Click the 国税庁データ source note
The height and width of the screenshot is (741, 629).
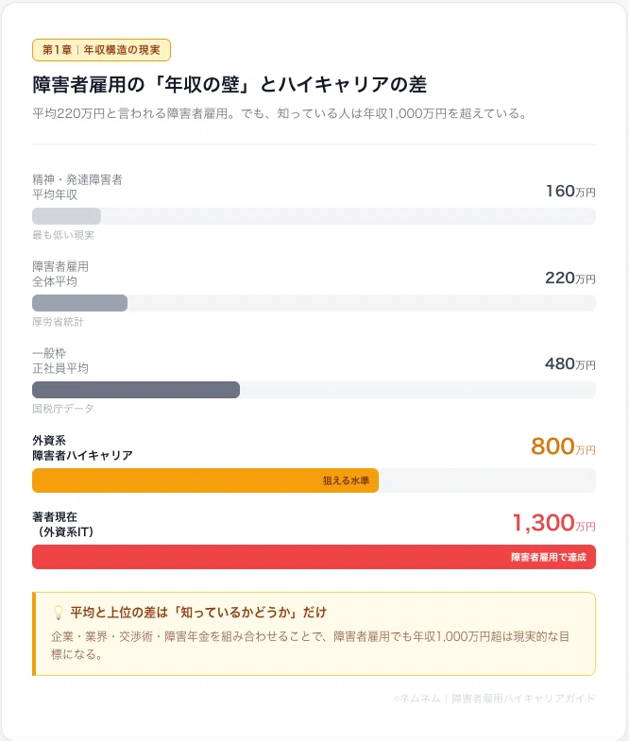[x=62, y=409]
